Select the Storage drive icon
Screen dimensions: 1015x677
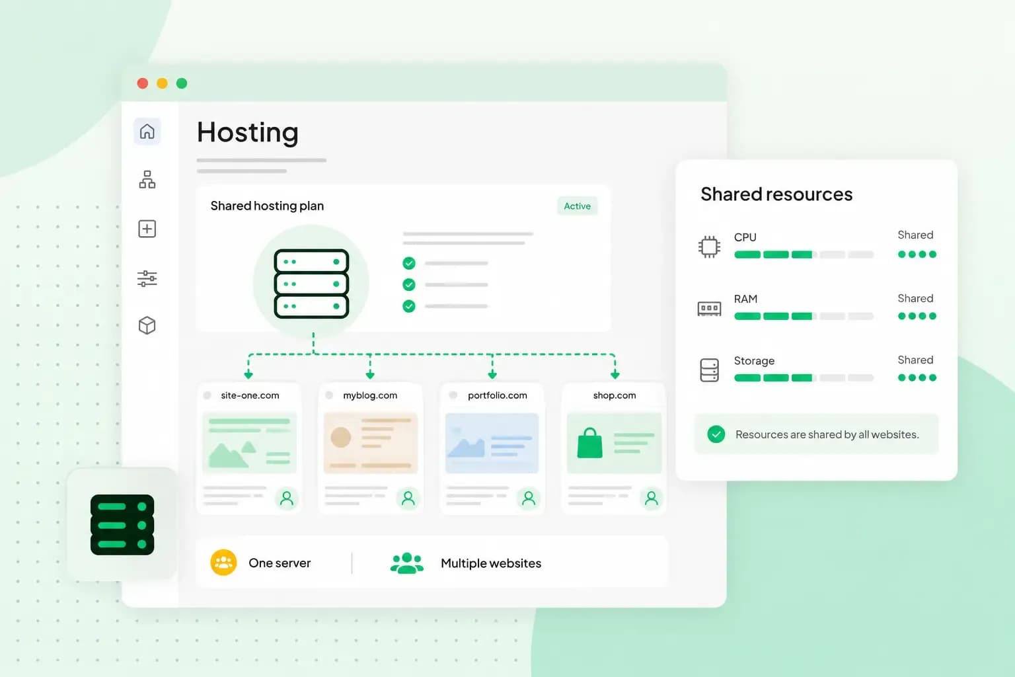point(709,370)
